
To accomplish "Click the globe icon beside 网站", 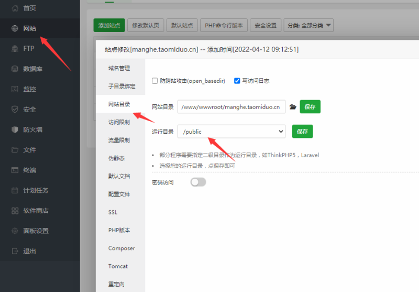I will pos(15,28).
